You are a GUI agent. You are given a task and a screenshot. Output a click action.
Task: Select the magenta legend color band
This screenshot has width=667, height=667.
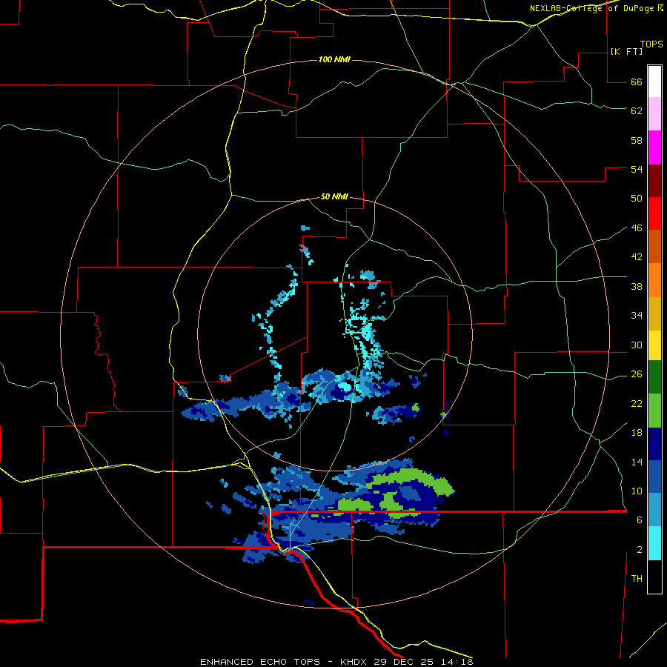654,147
